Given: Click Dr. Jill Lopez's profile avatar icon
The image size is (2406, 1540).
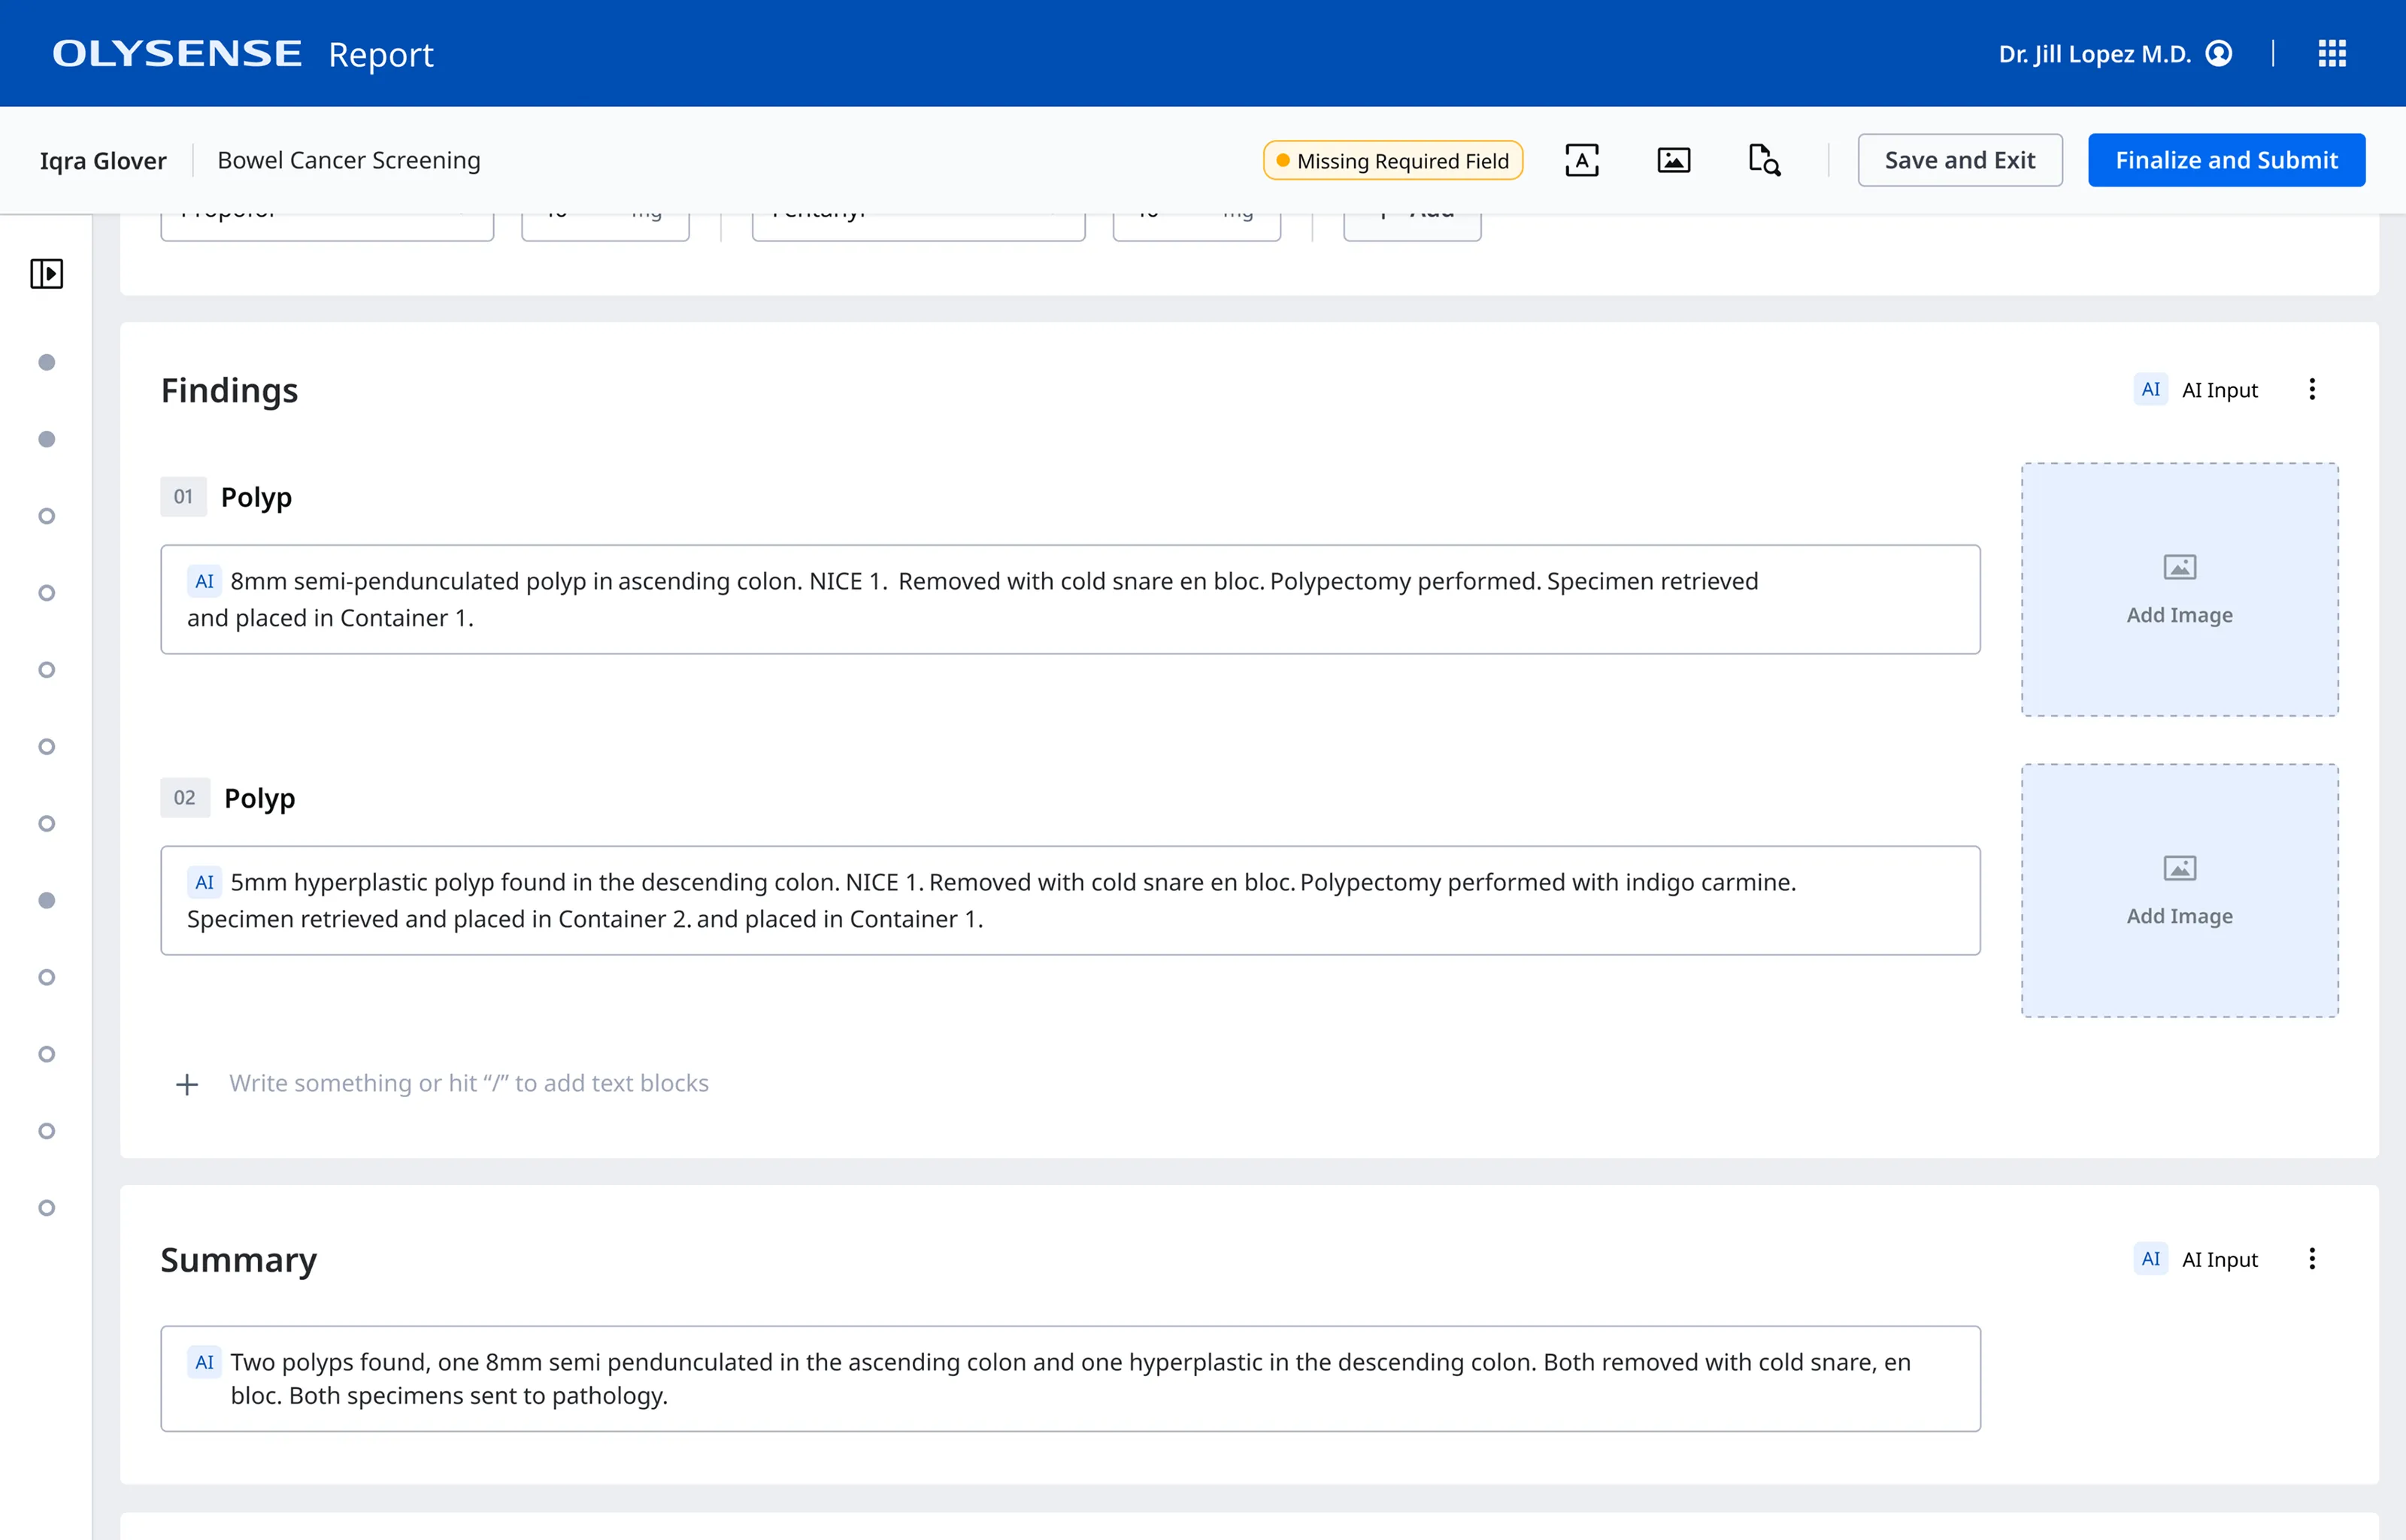Looking at the screenshot, I should 2220,53.
